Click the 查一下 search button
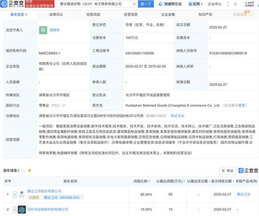259x216 pixels. click(146, 4)
